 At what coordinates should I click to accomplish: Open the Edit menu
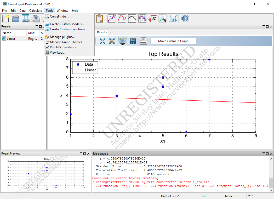13,11
